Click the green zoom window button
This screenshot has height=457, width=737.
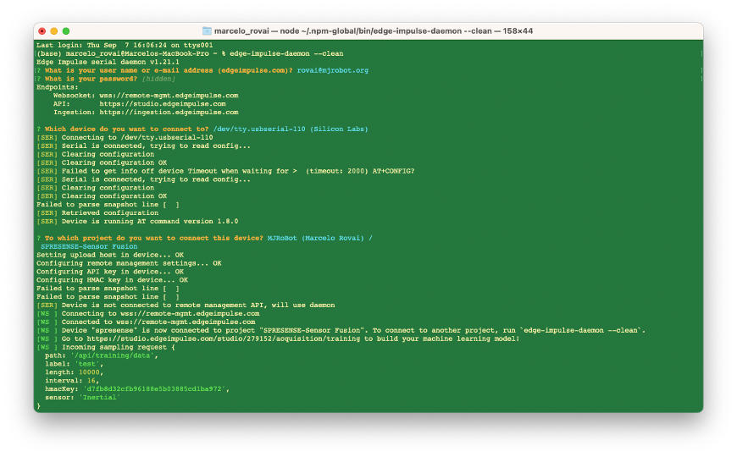point(66,31)
